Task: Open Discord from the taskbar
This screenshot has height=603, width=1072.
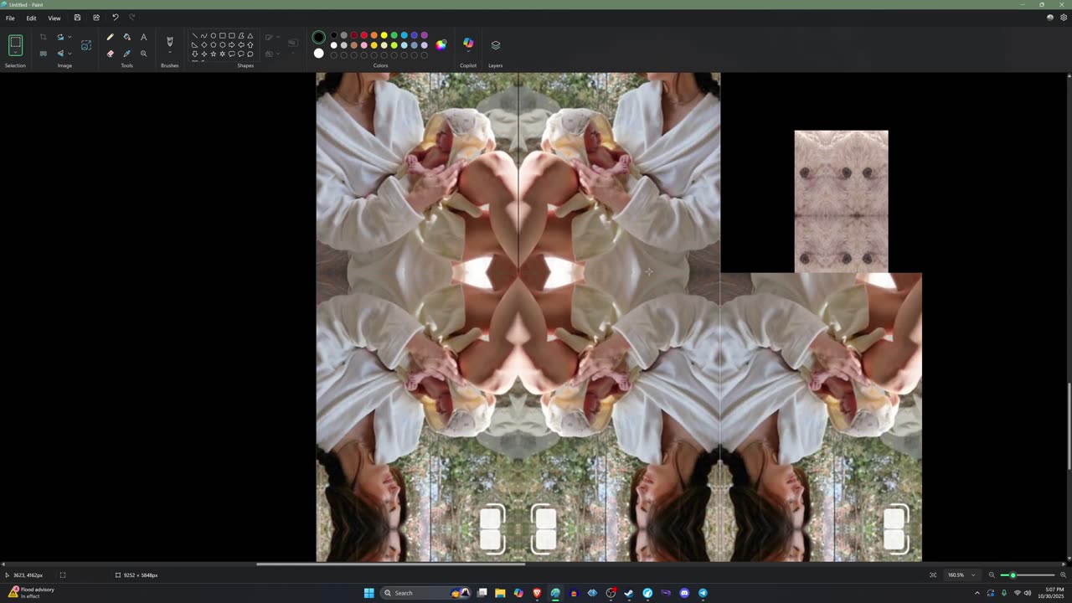Action: point(684,593)
